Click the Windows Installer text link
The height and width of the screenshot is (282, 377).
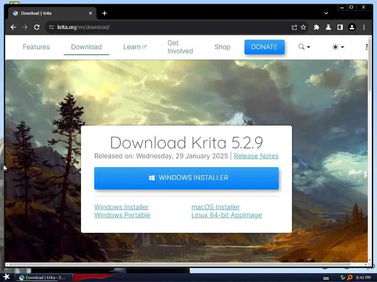pos(121,207)
